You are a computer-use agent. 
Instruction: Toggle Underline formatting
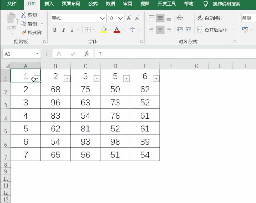click(72, 30)
